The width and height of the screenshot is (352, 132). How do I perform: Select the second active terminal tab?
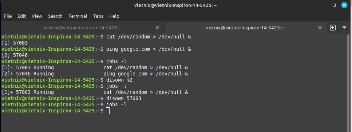(245, 28)
